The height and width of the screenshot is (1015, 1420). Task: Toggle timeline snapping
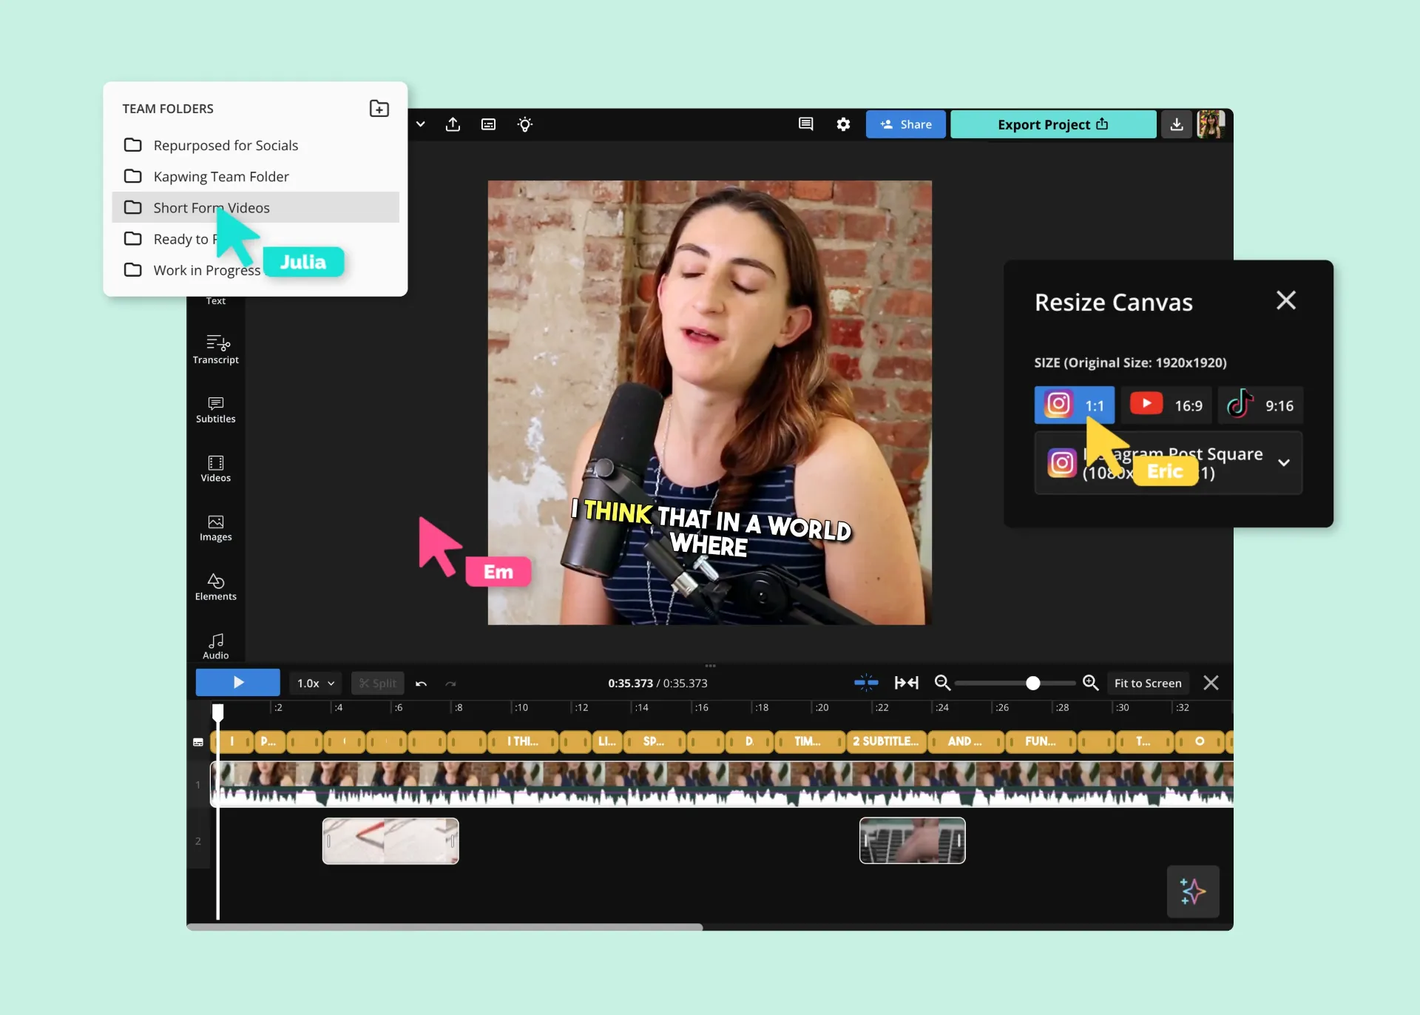(866, 682)
